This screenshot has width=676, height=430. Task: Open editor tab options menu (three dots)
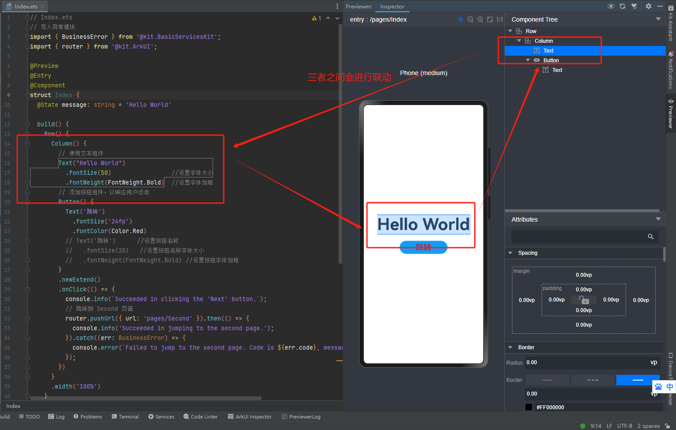point(337,6)
